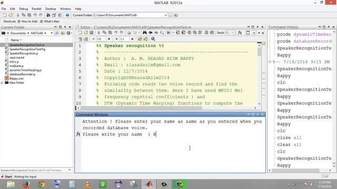
Task: Open the Current Folder address dropdown
Action: coord(165,15)
